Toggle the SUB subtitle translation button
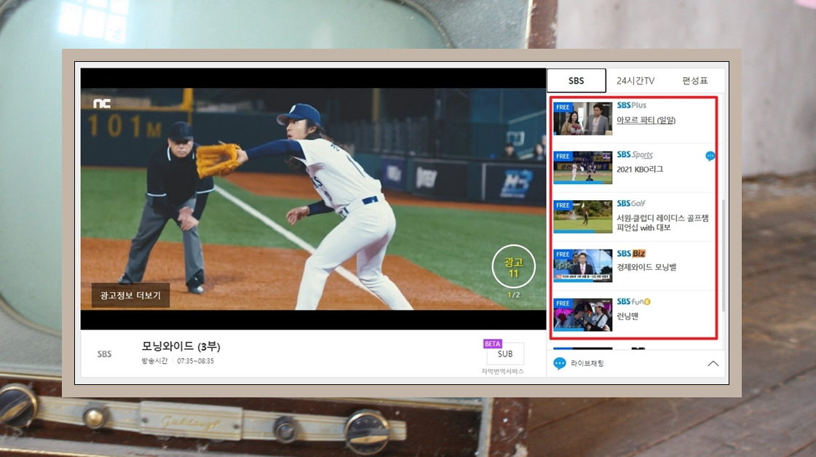 click(504, 354)
